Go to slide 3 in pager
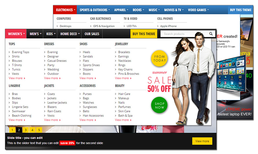 (25, 130)
